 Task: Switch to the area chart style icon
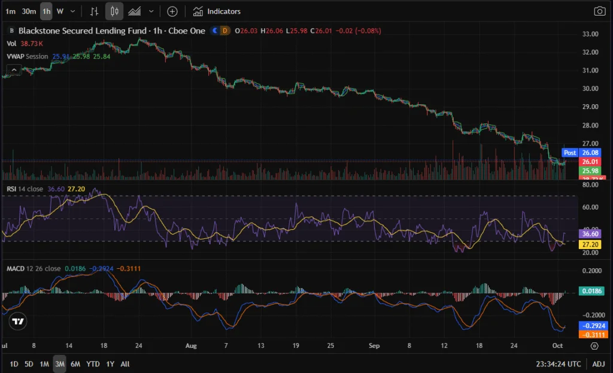pos(135,11)
